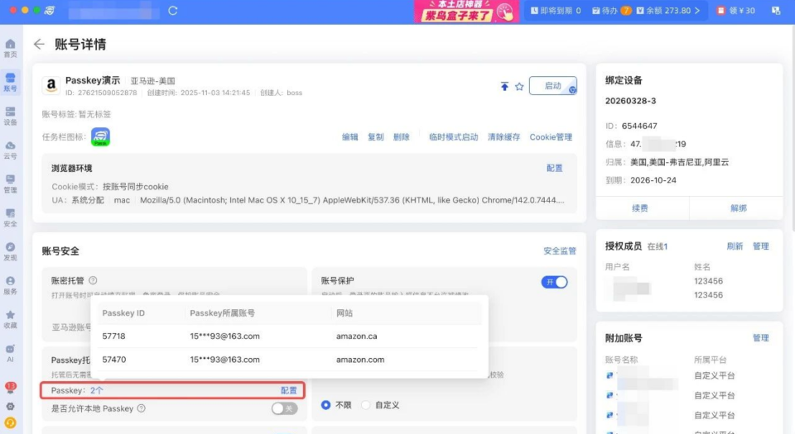This screenshot has width=795, height=434.
Task: Open 安全监管 link
Action: [560, 250]
